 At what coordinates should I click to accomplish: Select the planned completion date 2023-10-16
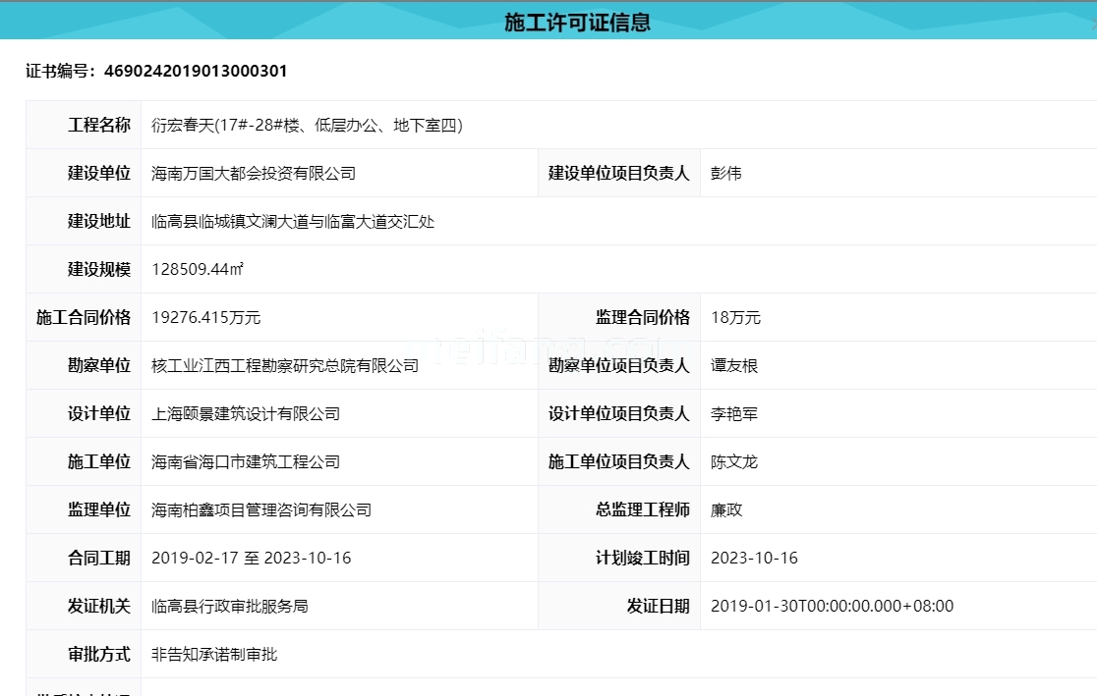(754, 558)
